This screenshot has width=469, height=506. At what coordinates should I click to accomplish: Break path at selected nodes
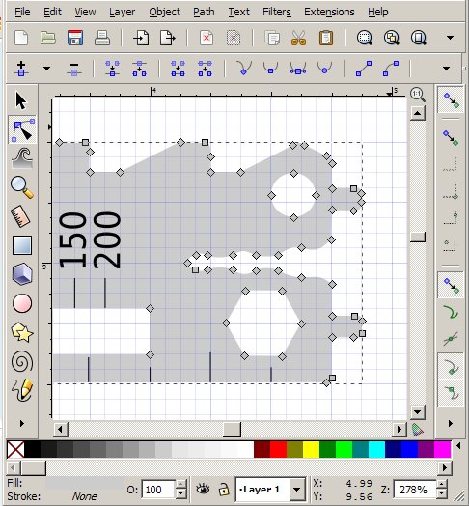pyautogui.click(x=139, y=69)
